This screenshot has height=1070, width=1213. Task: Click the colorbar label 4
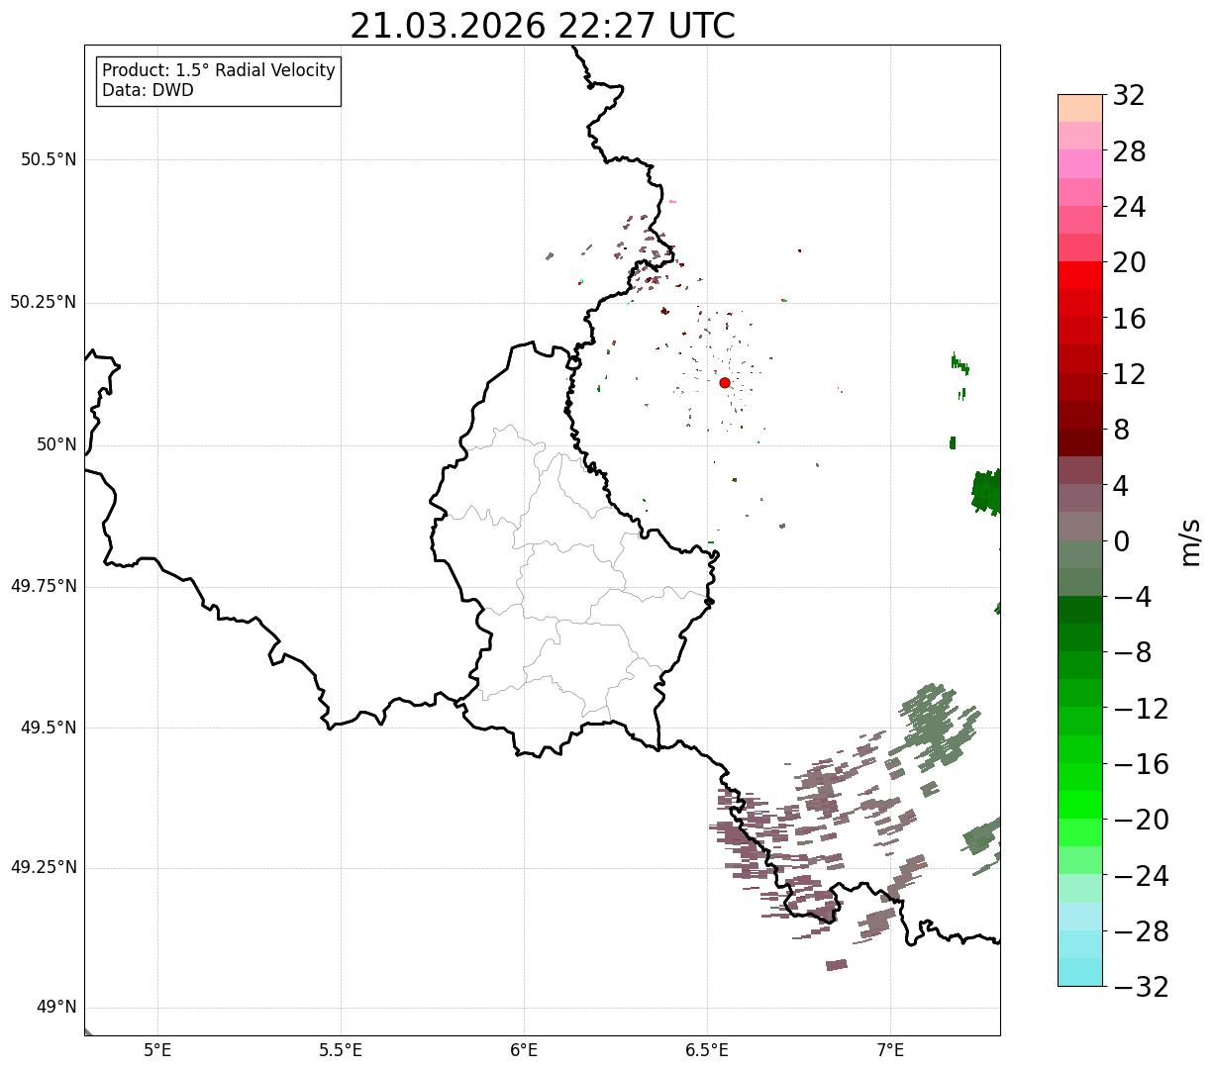[x=1121, y=485]
